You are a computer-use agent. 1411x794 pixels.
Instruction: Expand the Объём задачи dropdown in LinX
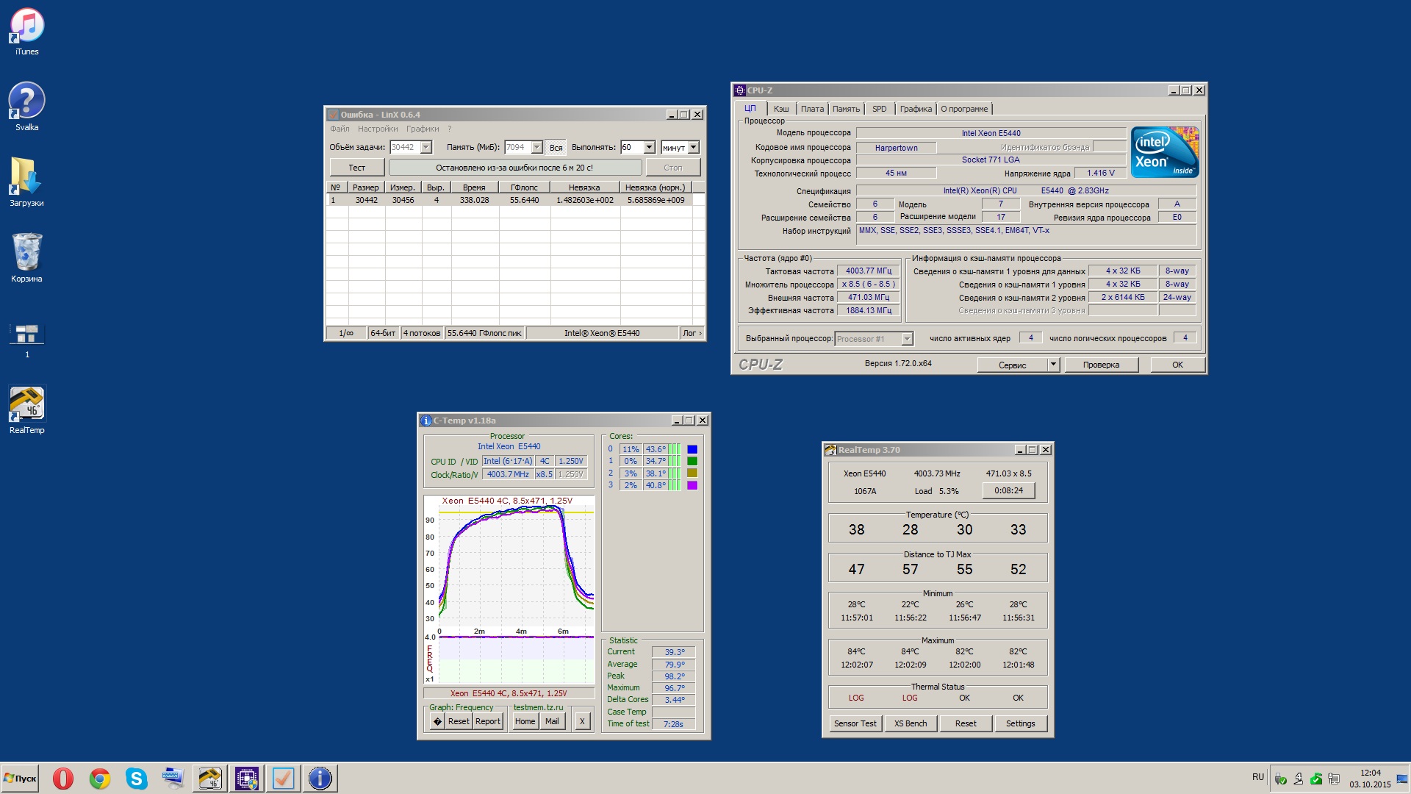click(x=426, y=148)
